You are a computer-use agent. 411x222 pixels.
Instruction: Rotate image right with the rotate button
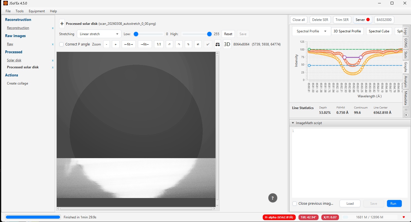[x=179, y=44]
